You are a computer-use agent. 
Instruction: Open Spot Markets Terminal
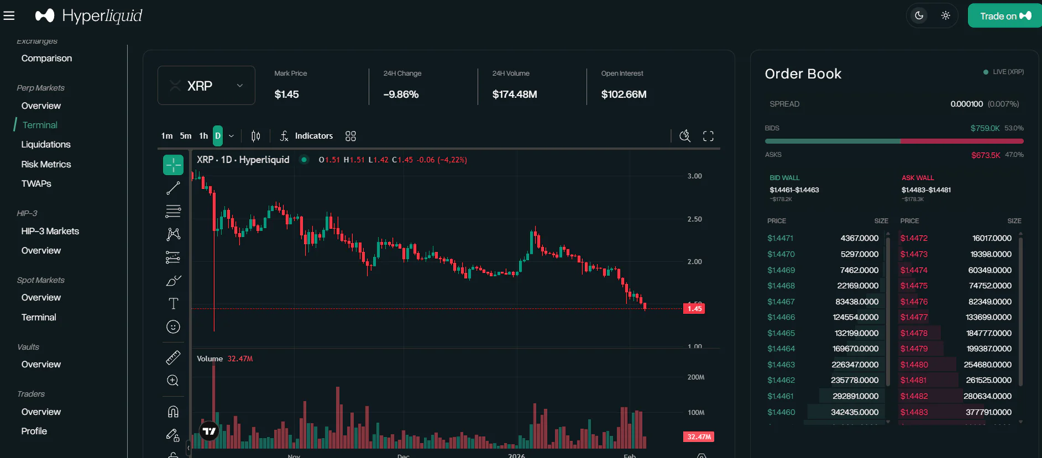[x=39, y=317]
